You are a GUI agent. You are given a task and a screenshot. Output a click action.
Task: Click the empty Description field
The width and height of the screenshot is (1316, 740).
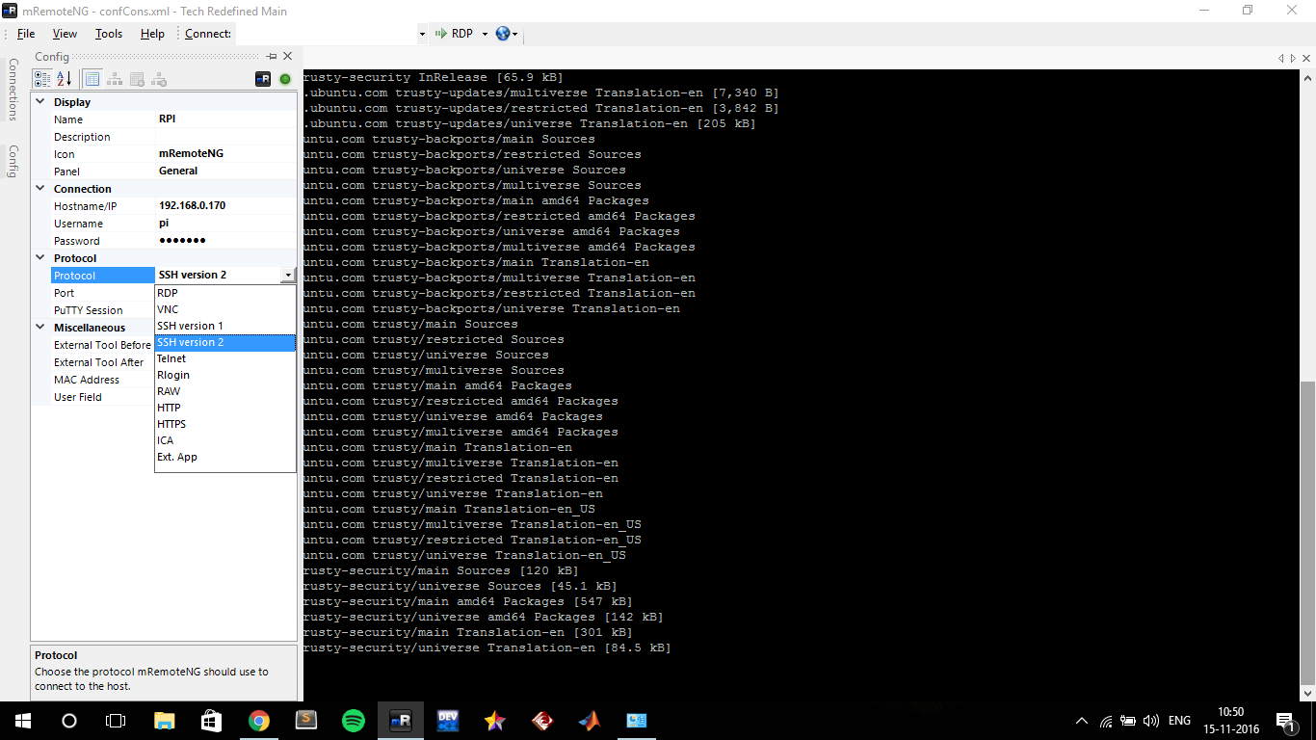pyautogui.click(x=225, y=136)
